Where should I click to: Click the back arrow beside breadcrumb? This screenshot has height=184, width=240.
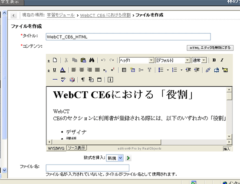(x=13, y=15)
